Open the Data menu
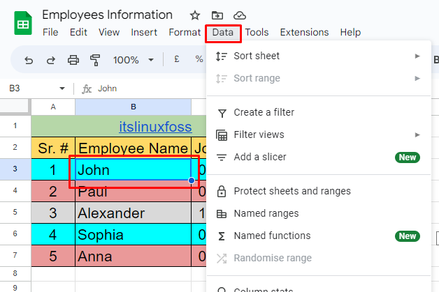Screen dimensions: 439x292 (223, 32)
